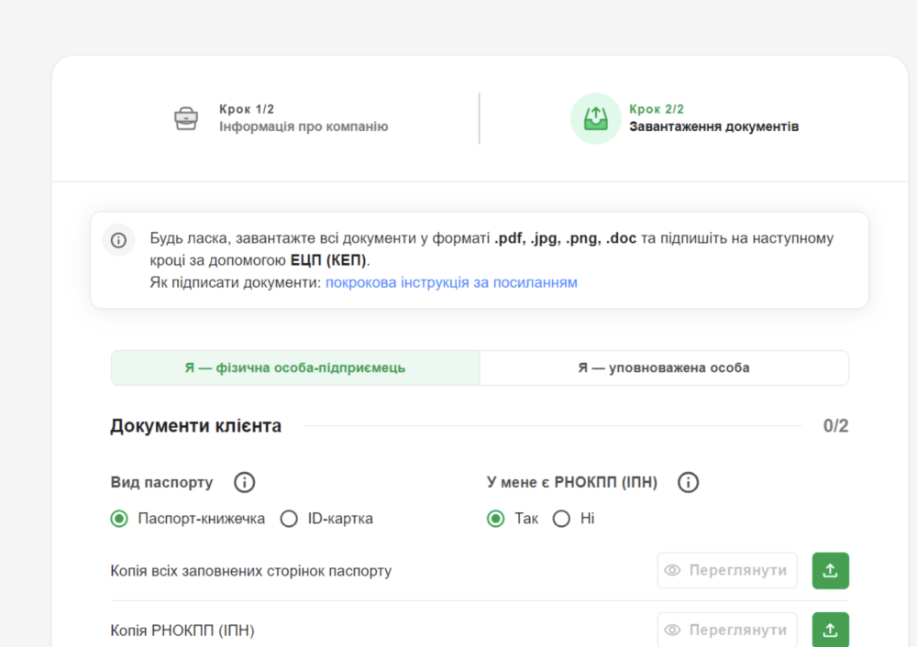This screenshot has width=917, height=647.
Task: Select the Паспорт-книжечка radio button
Action: (119, 519)
